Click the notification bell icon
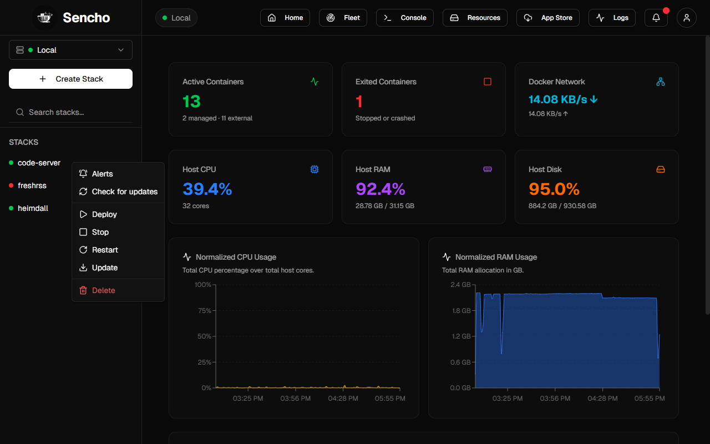Viewport: 710px width, 444px height. tap(656, 18)
